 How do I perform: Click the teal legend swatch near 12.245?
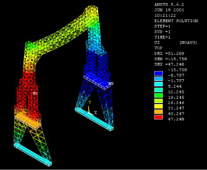coord(158,90)
